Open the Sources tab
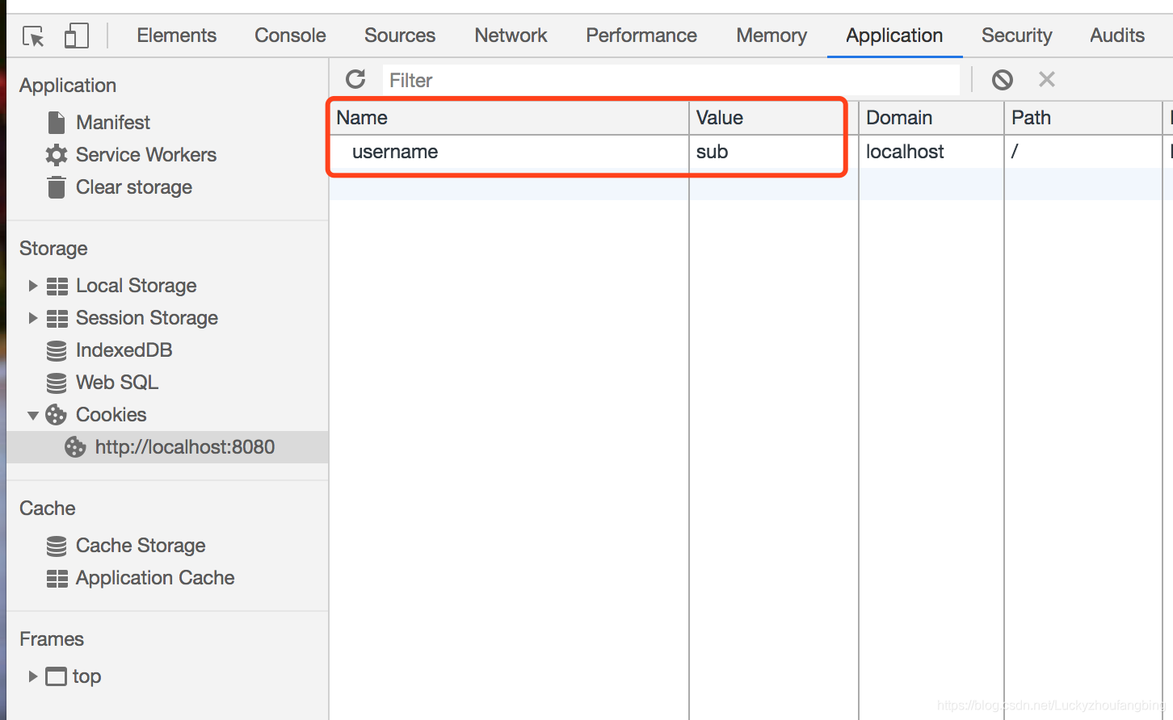This screenshot has height=720, width=1173. tap(400, 36)
